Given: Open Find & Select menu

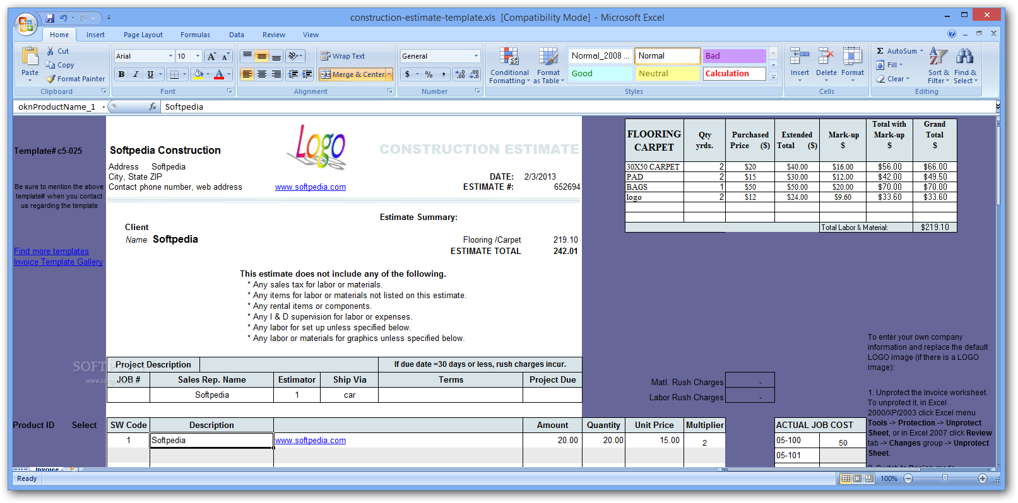Looking at the screenshot, I should pos(965,66).
